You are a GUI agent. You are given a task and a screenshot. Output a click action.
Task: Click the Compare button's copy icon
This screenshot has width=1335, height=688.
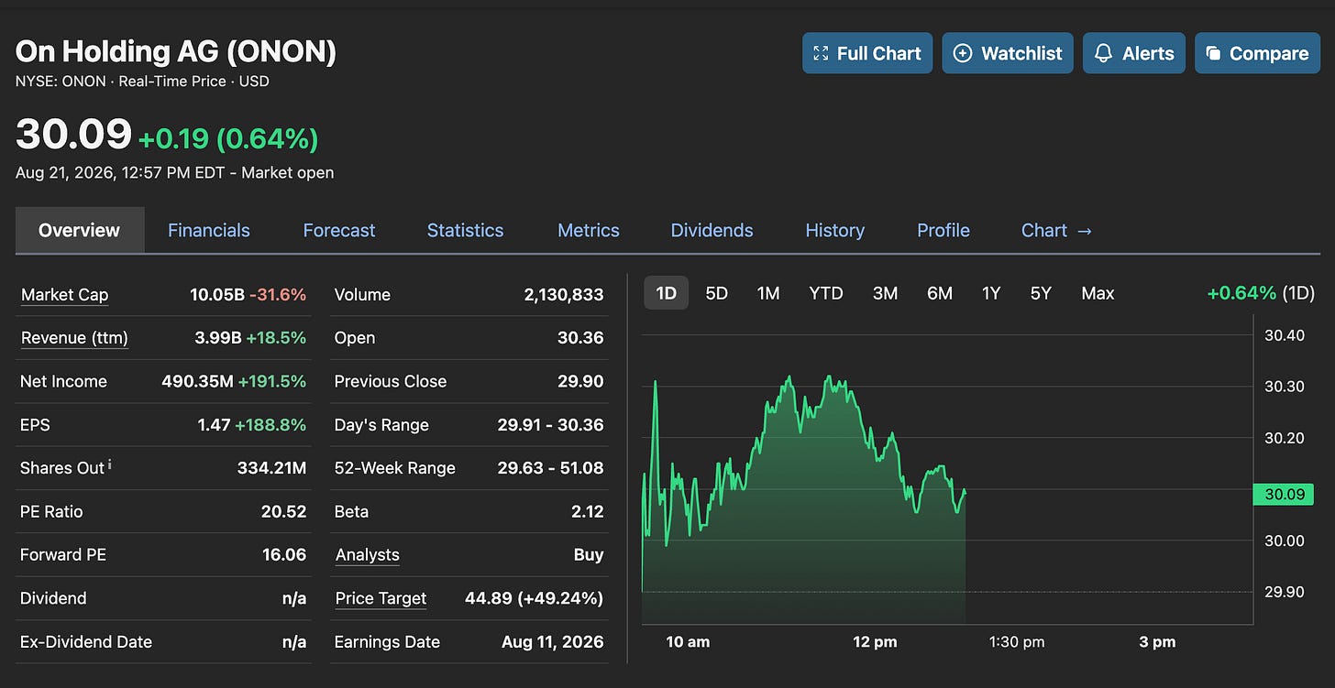point(1213,53)
